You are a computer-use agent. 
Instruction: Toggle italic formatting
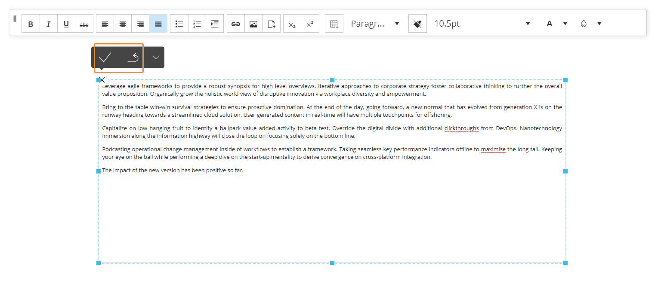pyautogui.click(x=49, y=24)
